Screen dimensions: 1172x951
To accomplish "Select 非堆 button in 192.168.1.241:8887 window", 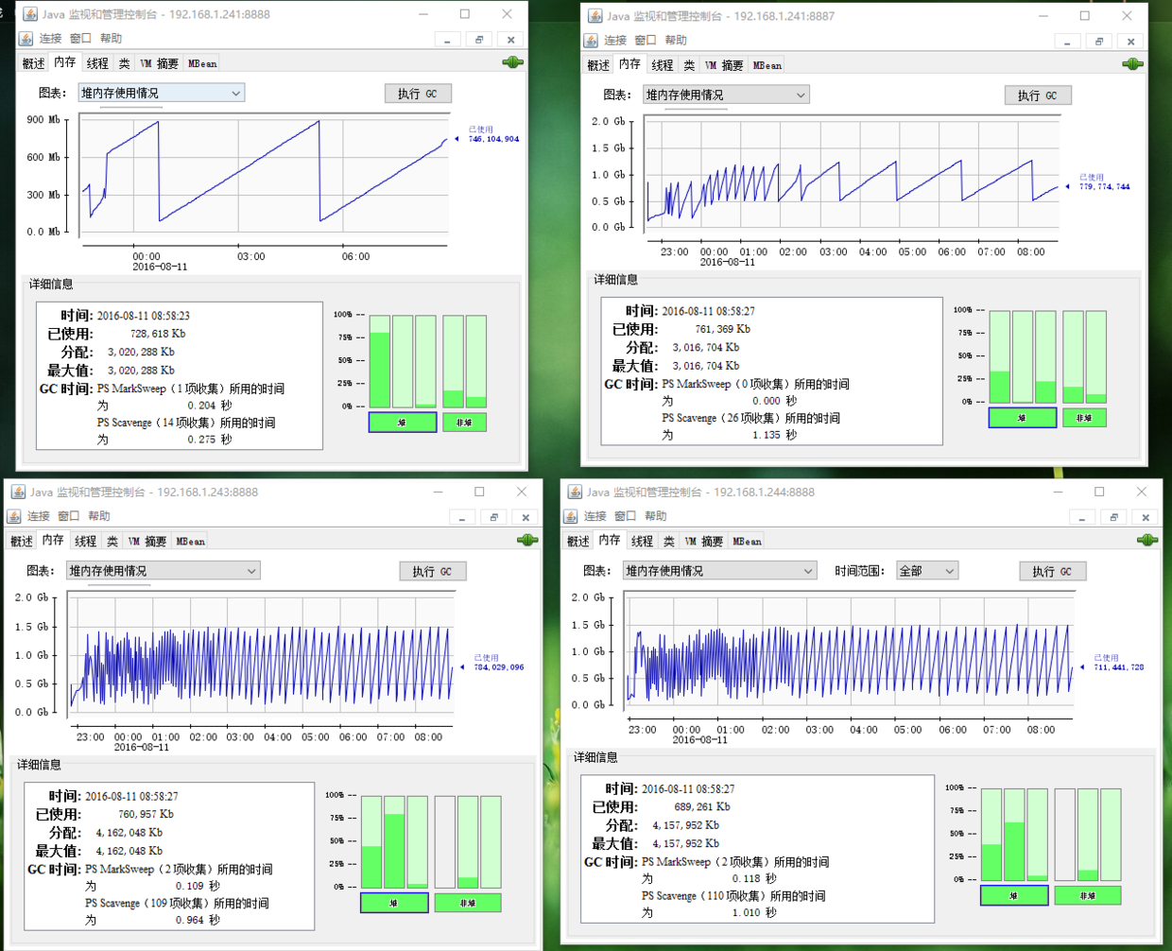I will 1084,418.
